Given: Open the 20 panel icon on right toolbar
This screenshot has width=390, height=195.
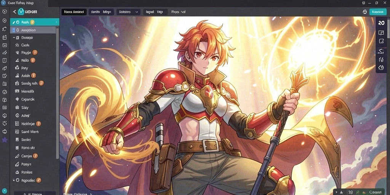Looking at the screenshot, I should [x=381, y=23].
